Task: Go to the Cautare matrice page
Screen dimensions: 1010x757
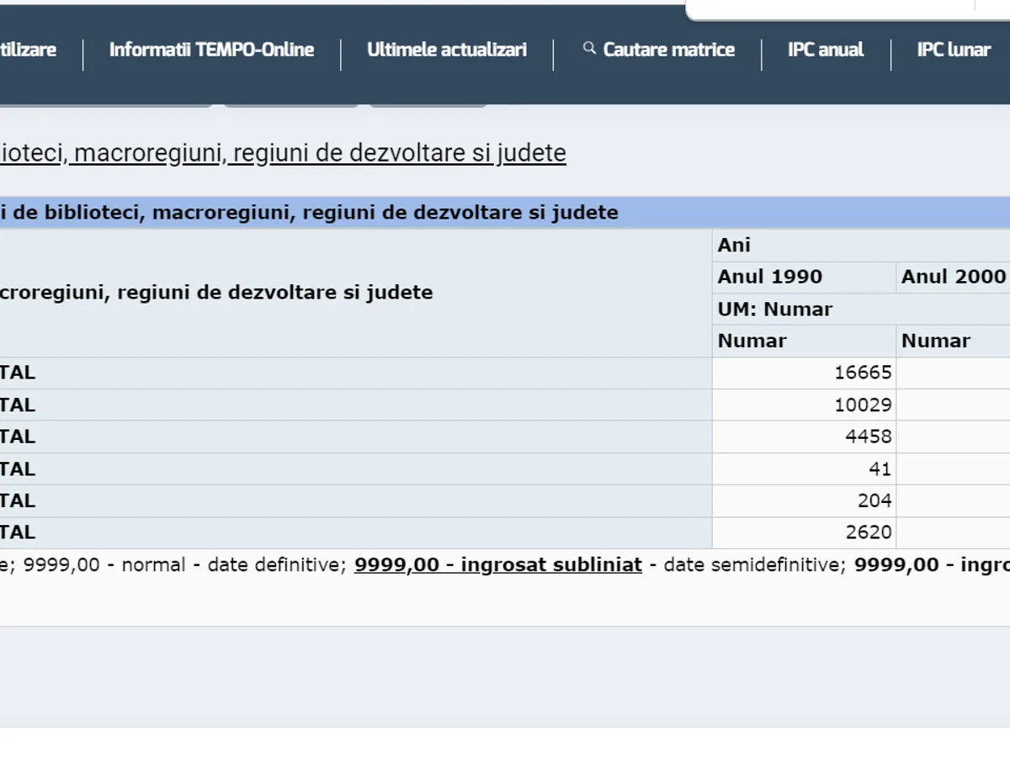Action: pyautogui.click(x=668, y=50)
